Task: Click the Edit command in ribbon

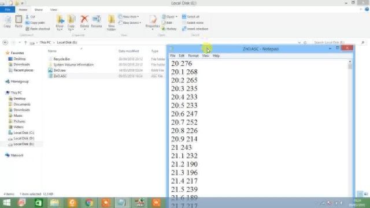Action: pos(167,23)
